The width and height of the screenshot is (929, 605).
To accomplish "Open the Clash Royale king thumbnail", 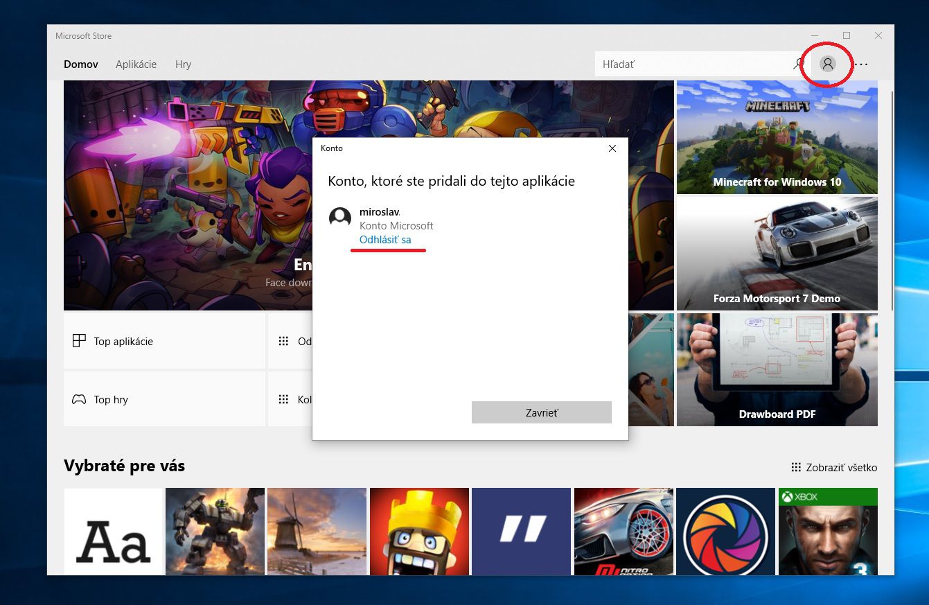I will 419,532.
